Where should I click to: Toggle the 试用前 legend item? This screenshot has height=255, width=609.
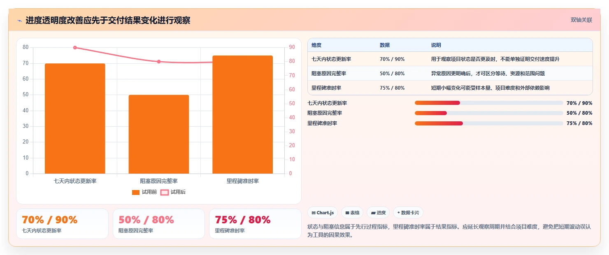pos(144,192)
